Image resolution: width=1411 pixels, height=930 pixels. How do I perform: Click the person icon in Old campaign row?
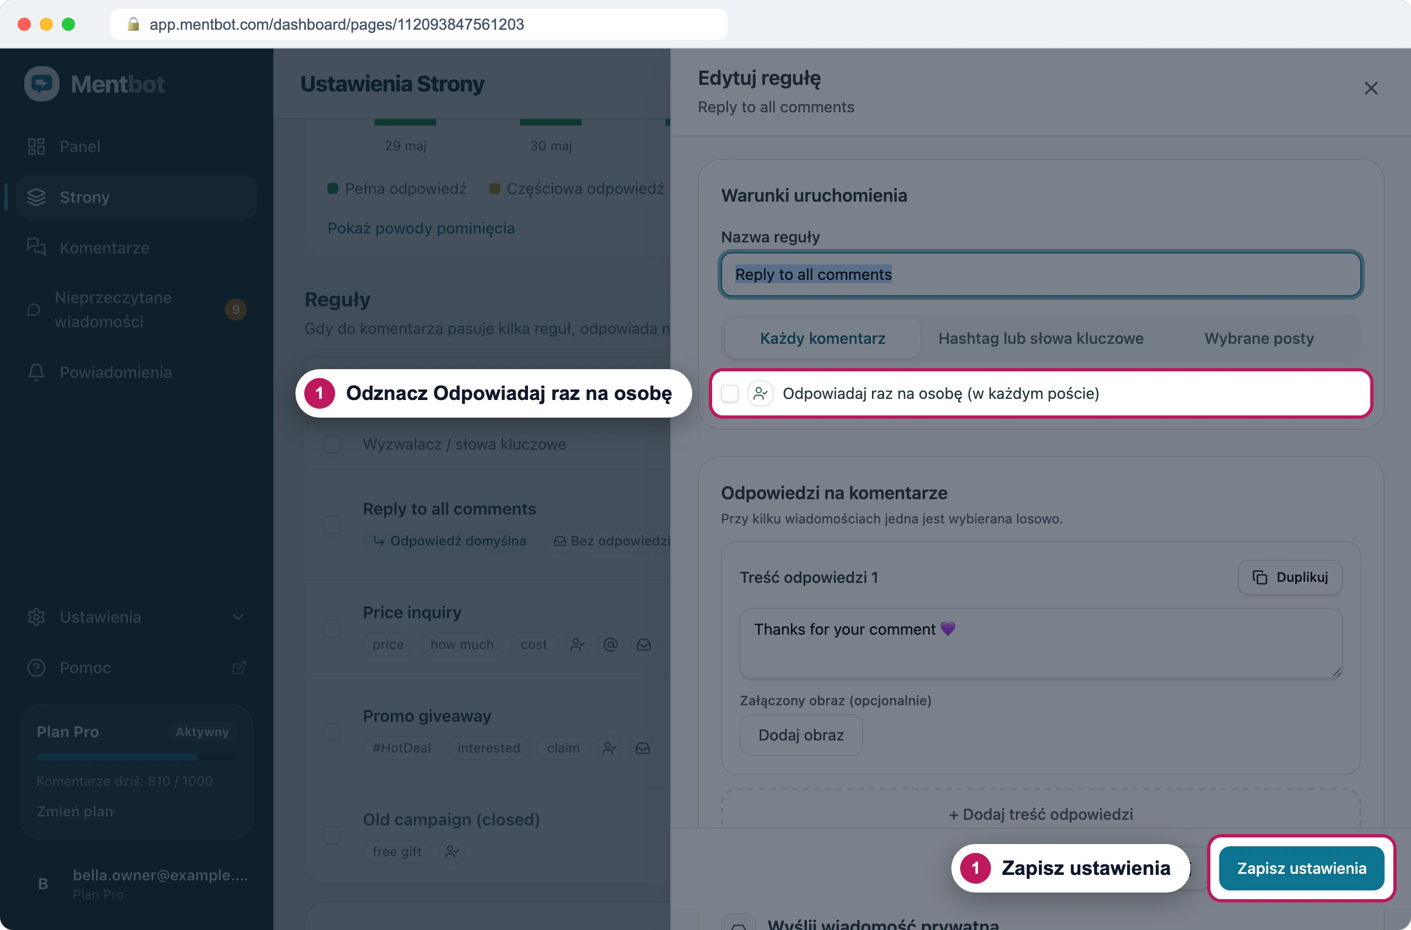(x=451, y=852)
